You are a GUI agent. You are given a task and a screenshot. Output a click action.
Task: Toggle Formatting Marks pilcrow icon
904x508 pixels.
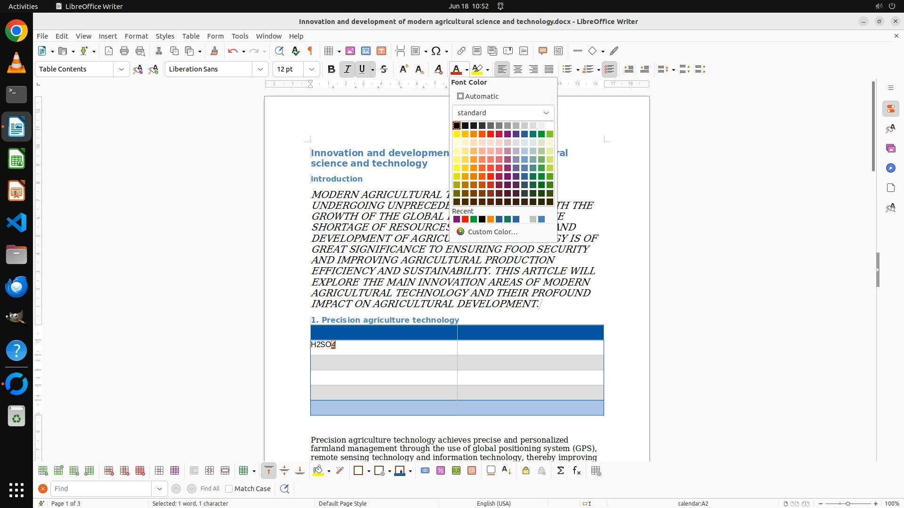click(310, 51)
